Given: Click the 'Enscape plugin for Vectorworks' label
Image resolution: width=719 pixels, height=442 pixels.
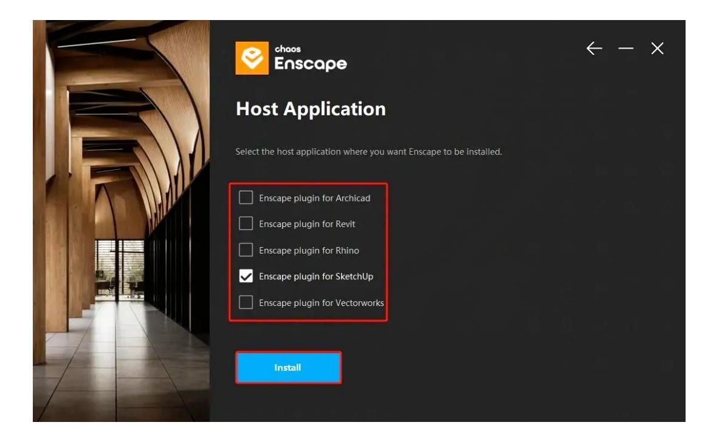Looking at the screenshot, I should tap(322, 303).
